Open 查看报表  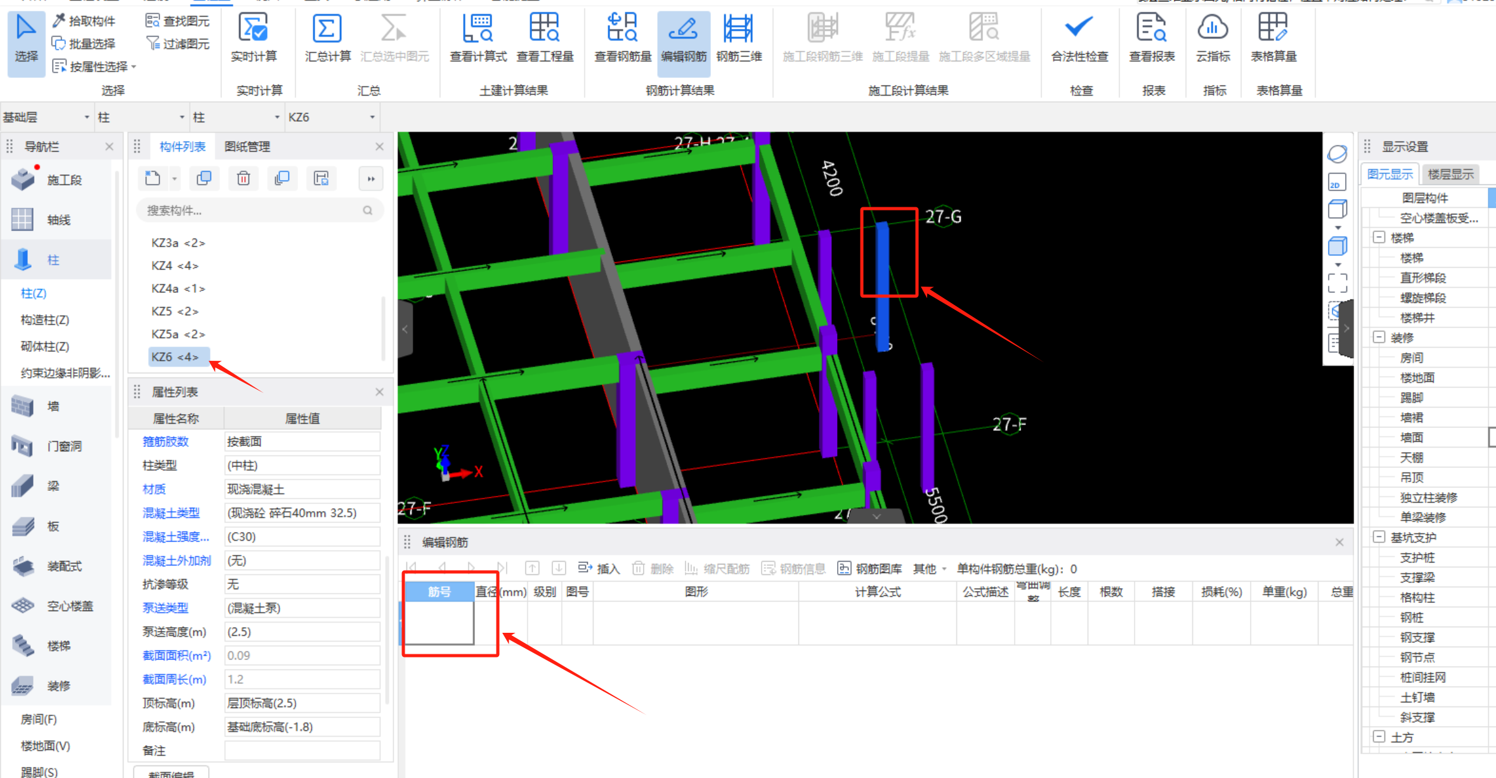(x=1152, y=39)
